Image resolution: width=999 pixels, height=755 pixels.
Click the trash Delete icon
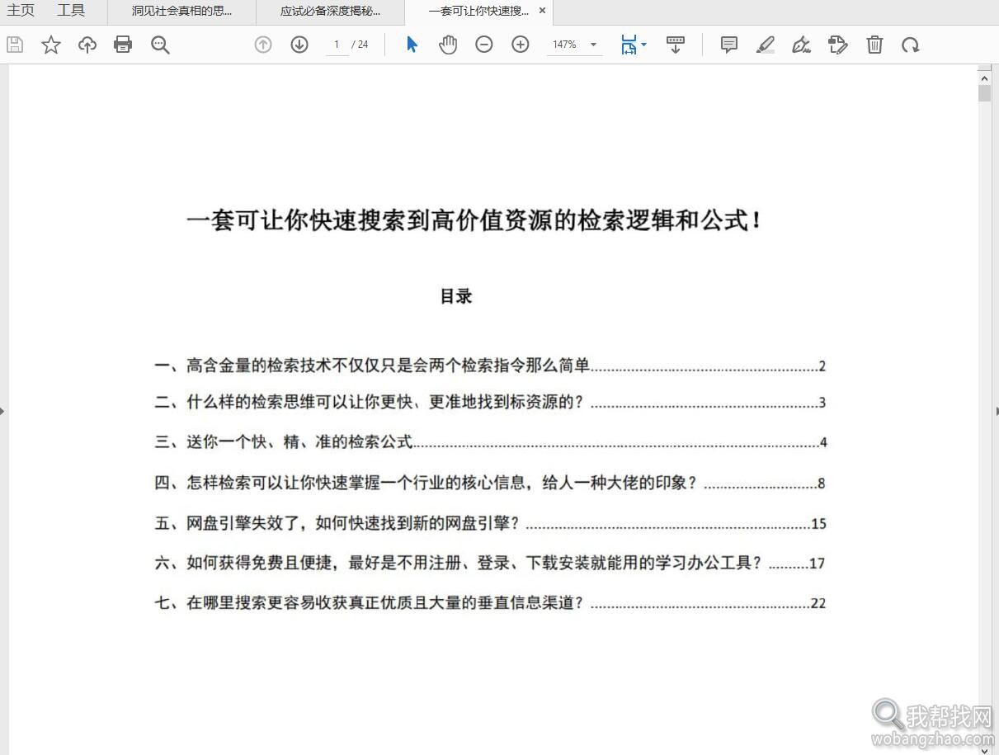click(x=874, y=45)
